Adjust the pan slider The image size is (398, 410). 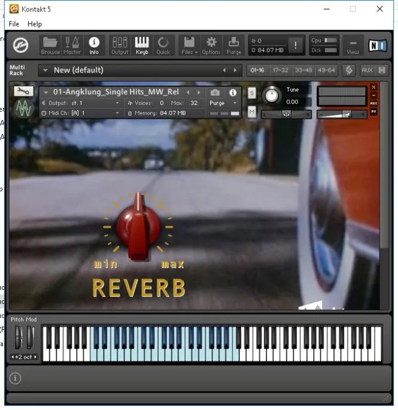[287, 114]
